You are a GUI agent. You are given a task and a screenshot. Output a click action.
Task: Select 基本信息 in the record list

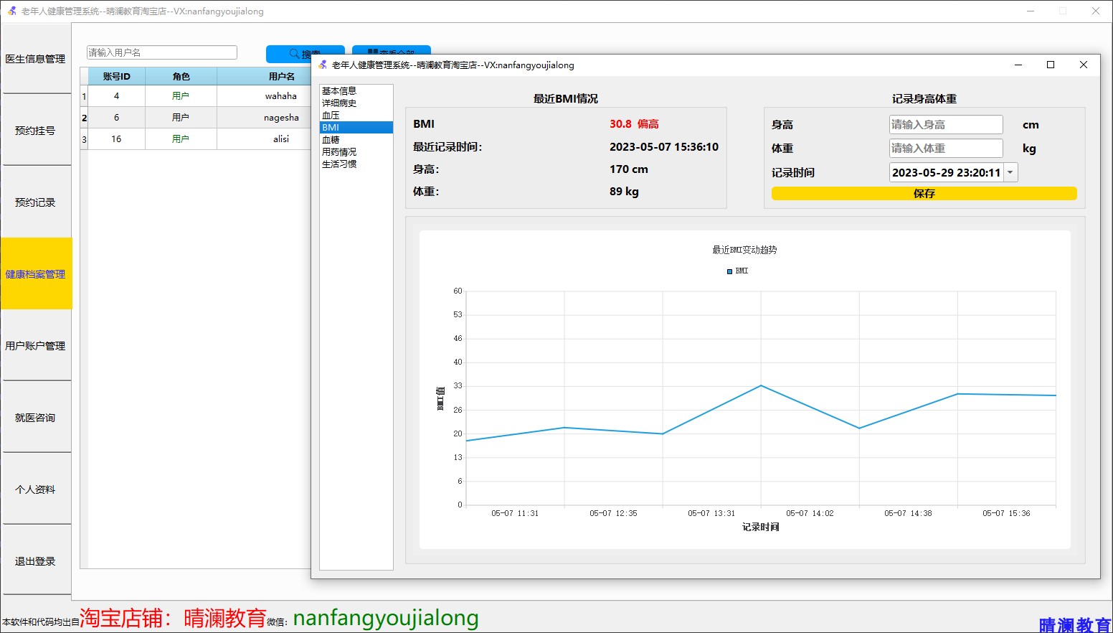[x=356, y=91]
